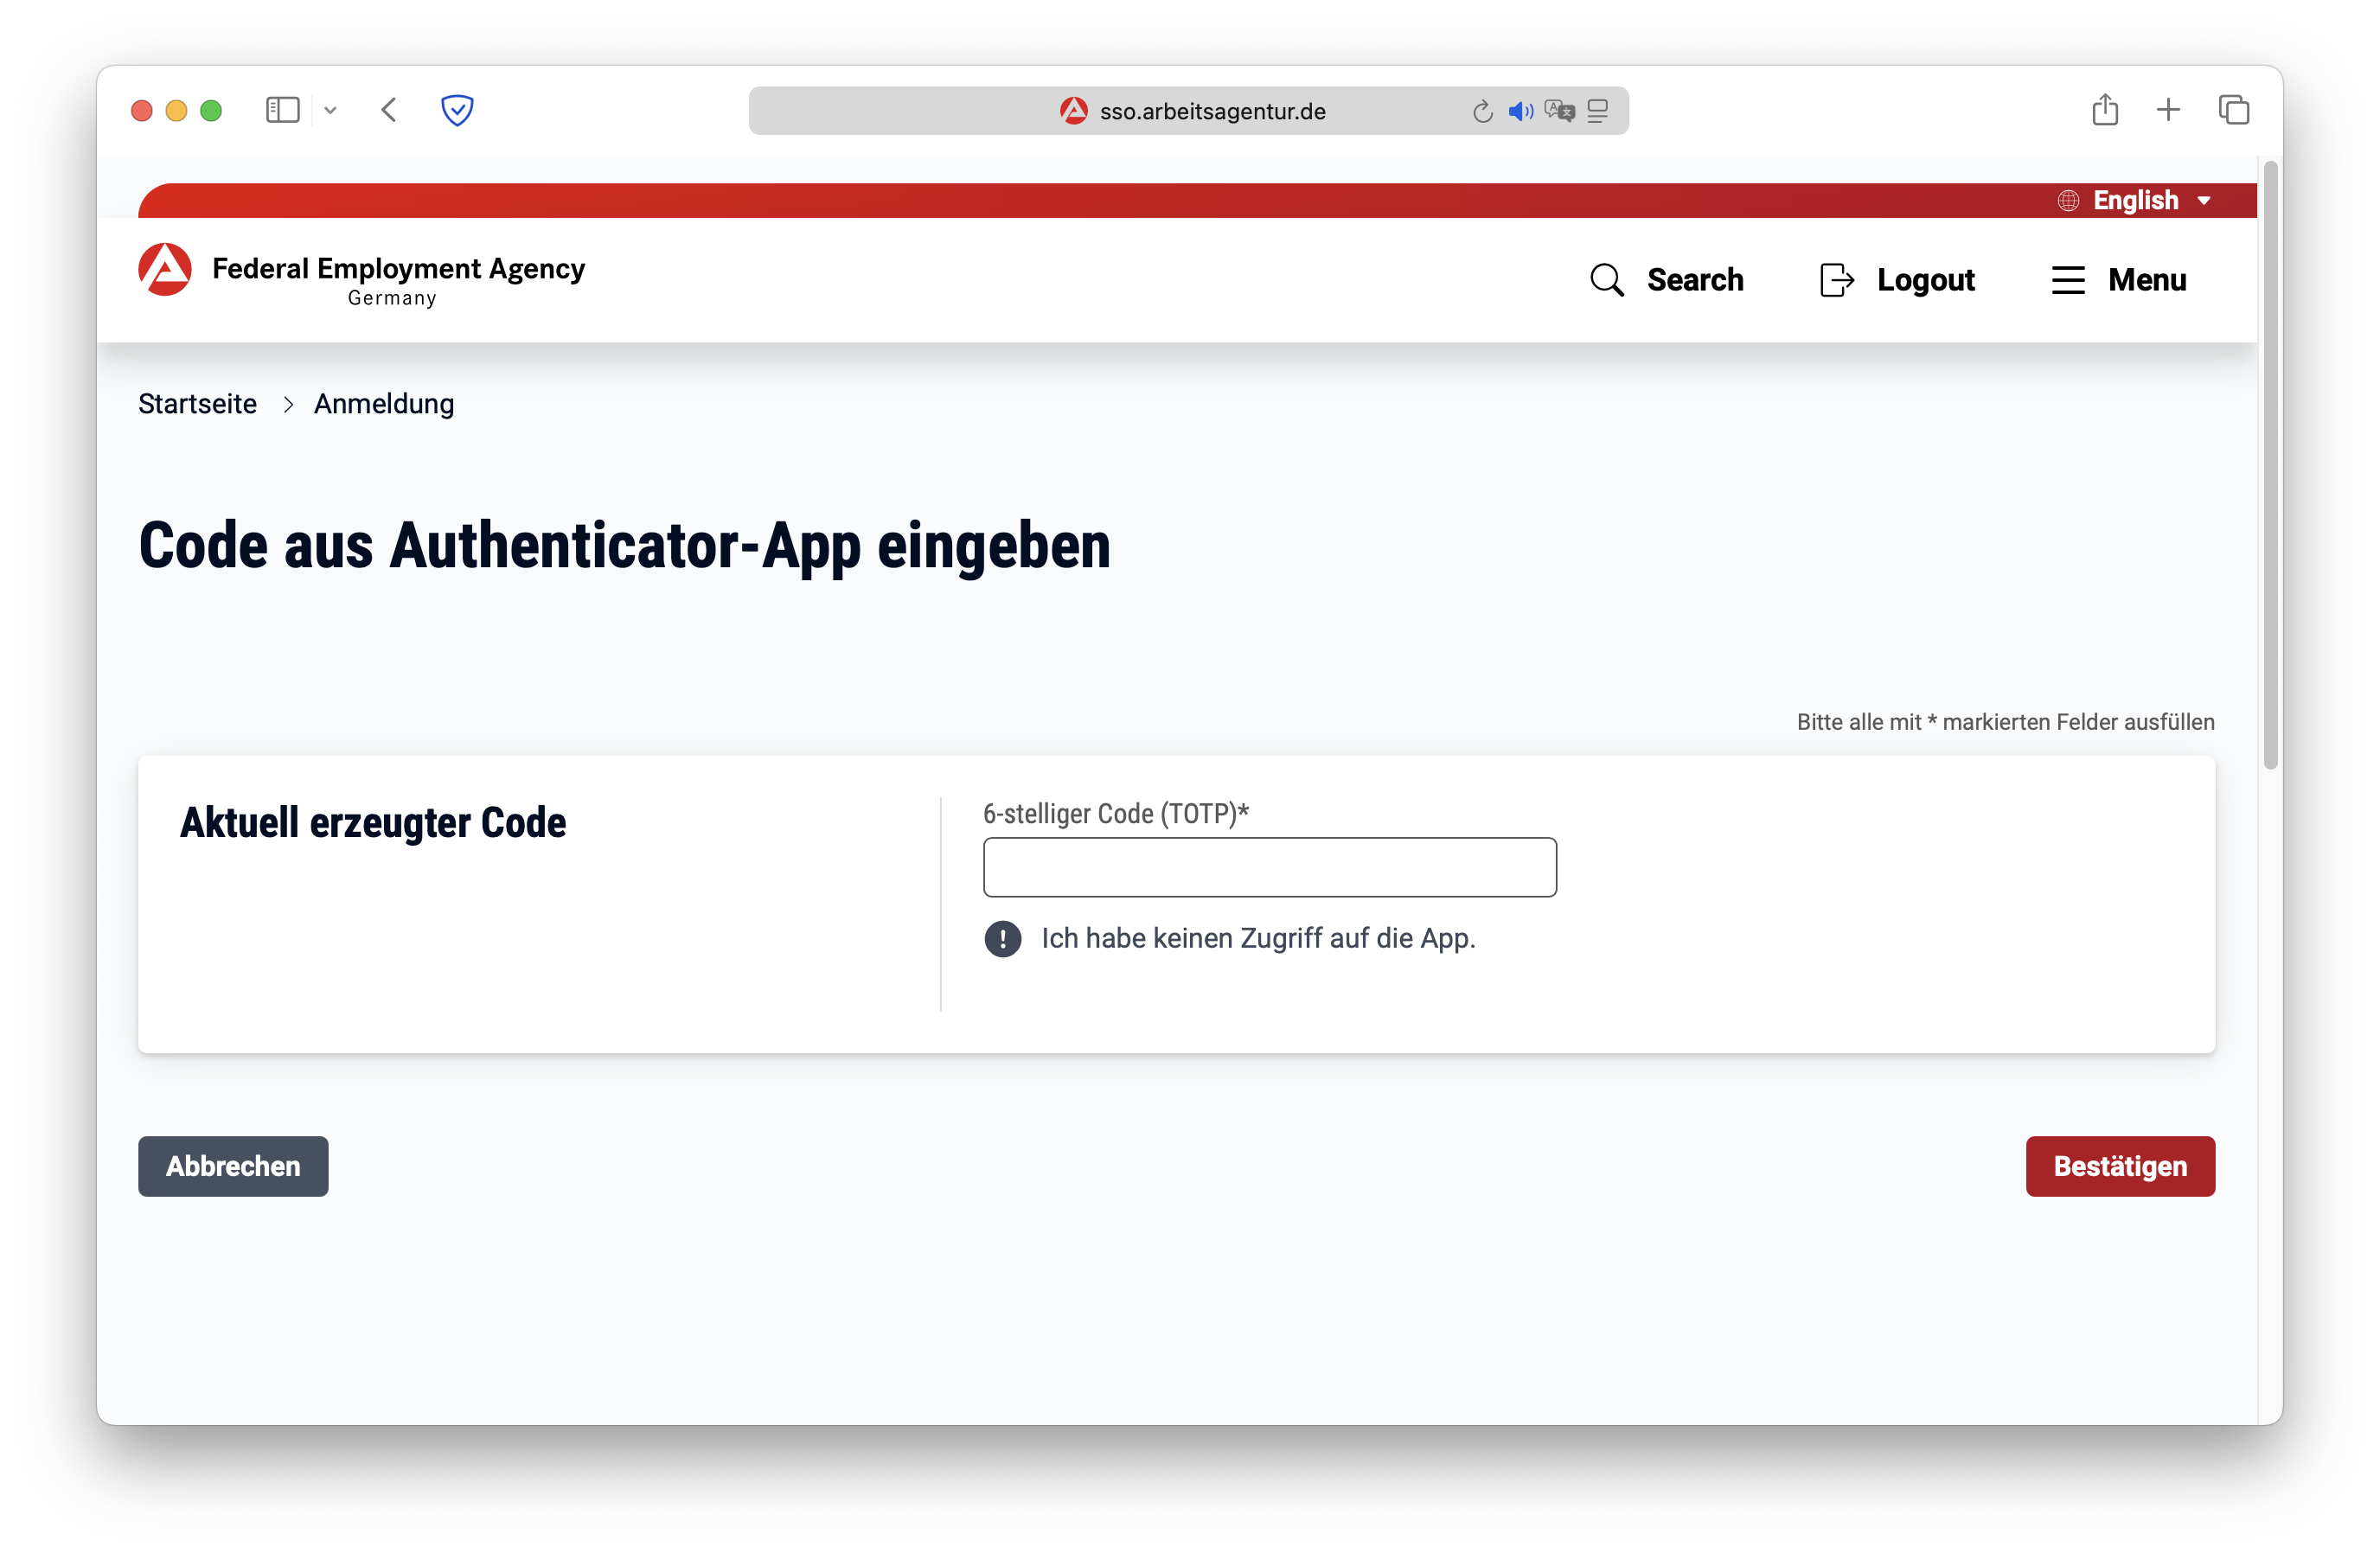Click the Federal Employment Agency logo
2380x1553 pixels.
point(166,269)
